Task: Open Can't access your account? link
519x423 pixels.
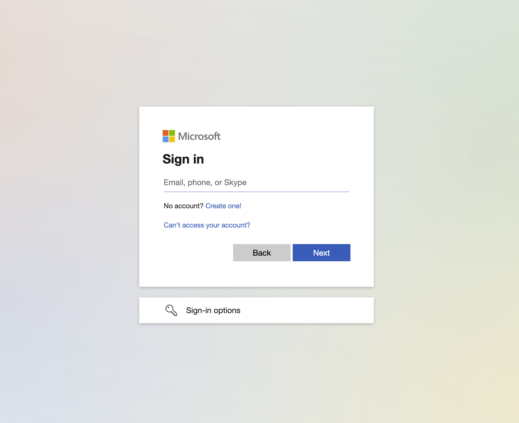Action: (207, 225)
